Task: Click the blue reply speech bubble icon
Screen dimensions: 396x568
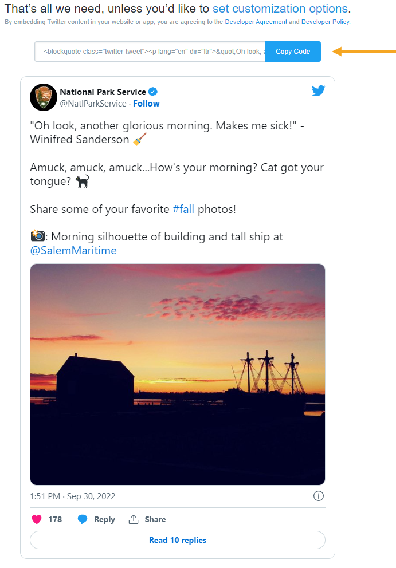Action: (x=83, y=519)
